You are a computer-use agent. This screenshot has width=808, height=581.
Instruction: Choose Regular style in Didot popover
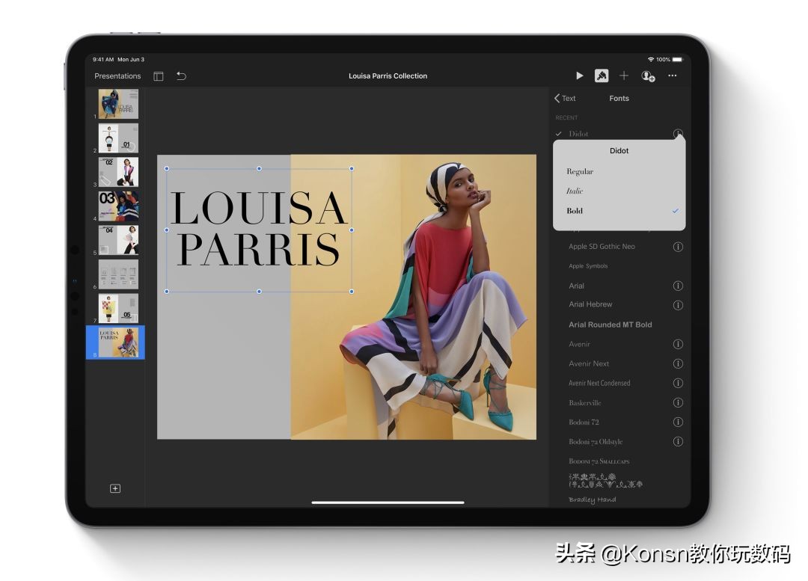580,171
